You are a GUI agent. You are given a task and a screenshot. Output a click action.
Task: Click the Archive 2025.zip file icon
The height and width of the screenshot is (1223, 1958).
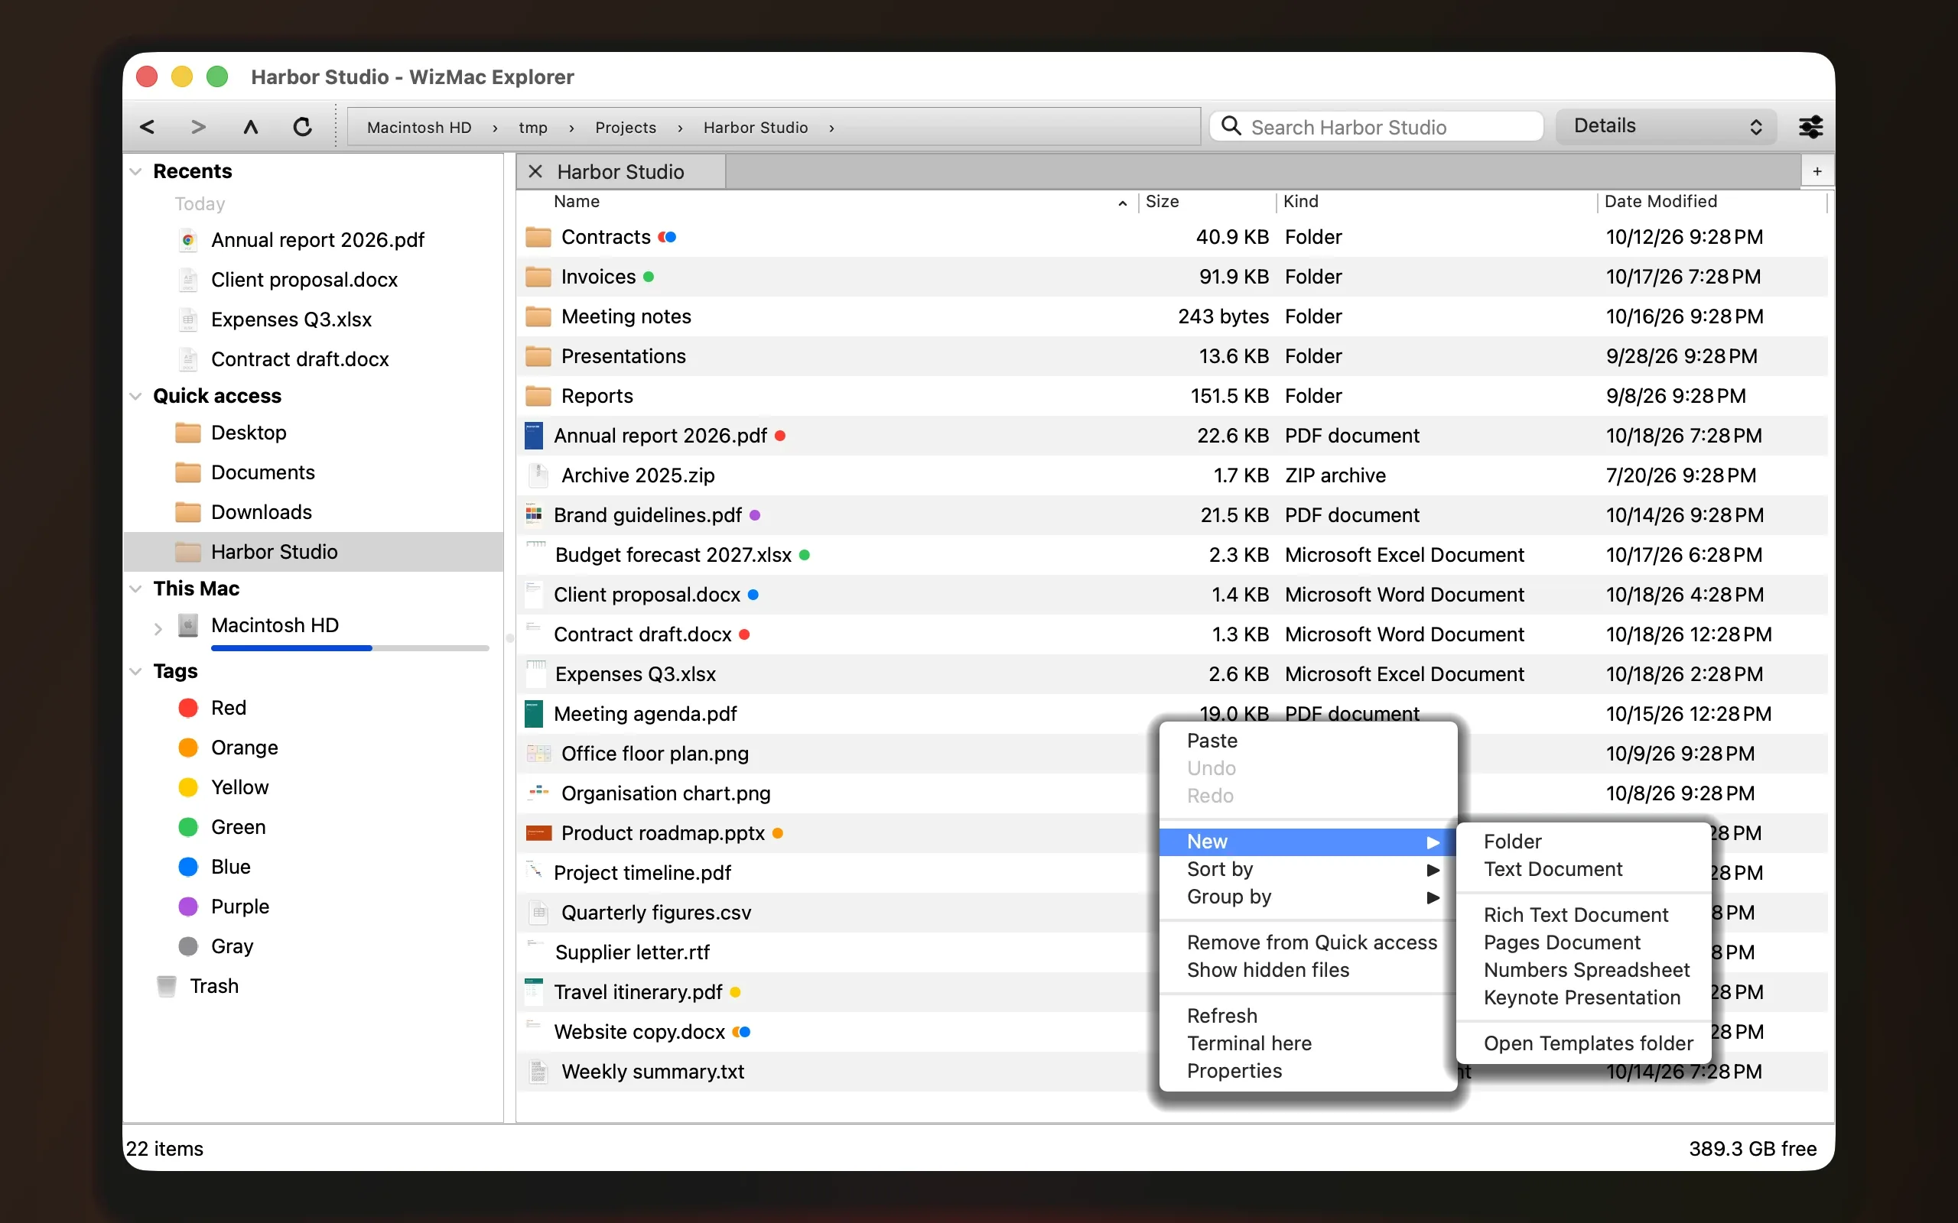538,475
